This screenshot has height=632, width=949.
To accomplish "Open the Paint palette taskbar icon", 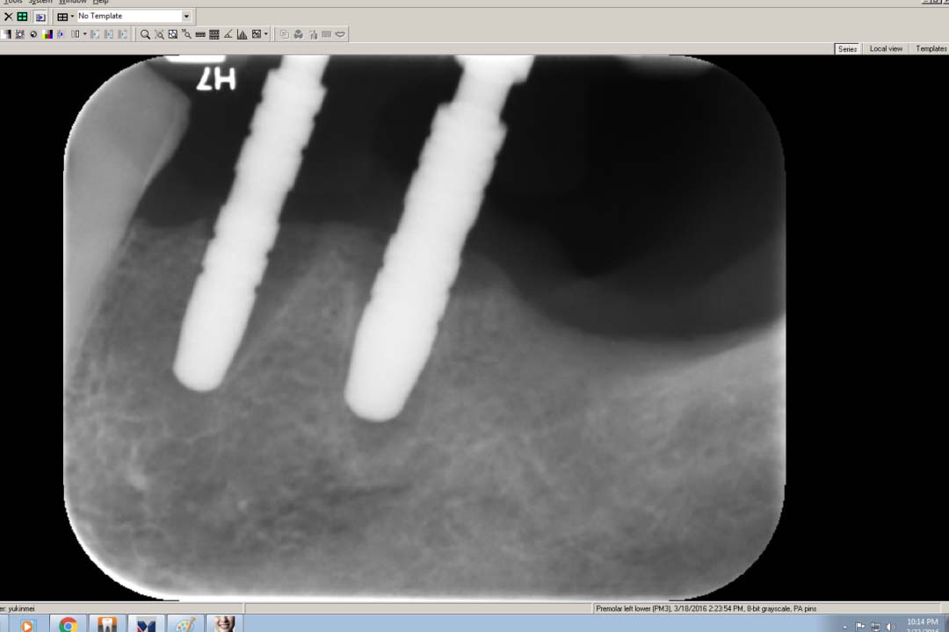I will pyautogui.click(x=185, y=624).
